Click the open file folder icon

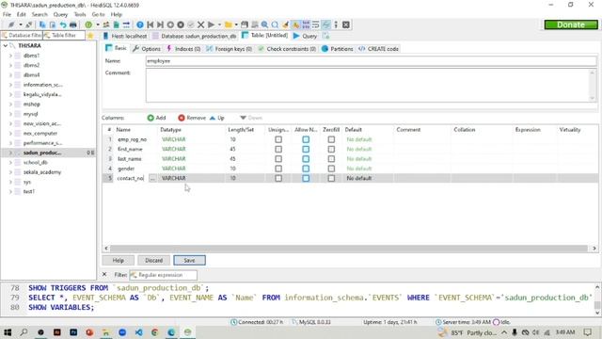[229, 24]
